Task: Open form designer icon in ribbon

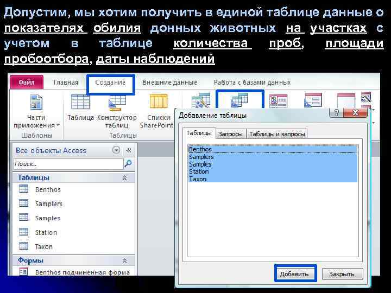Action: [x=313, y=100]
